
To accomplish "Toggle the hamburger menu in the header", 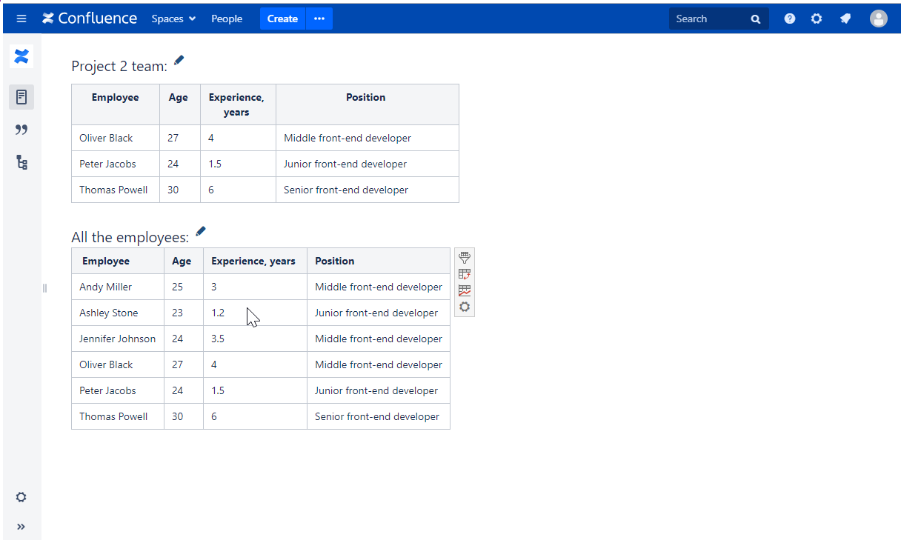I will point(21,19).
